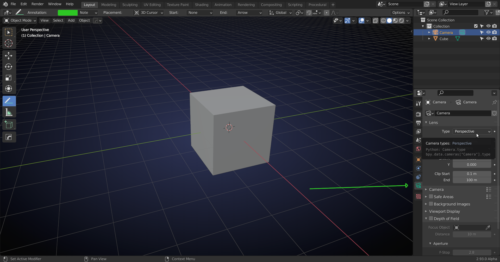500x262 pixels.
Task: Switch to Rendered viewport shading
Action: (x=401, y=21)
